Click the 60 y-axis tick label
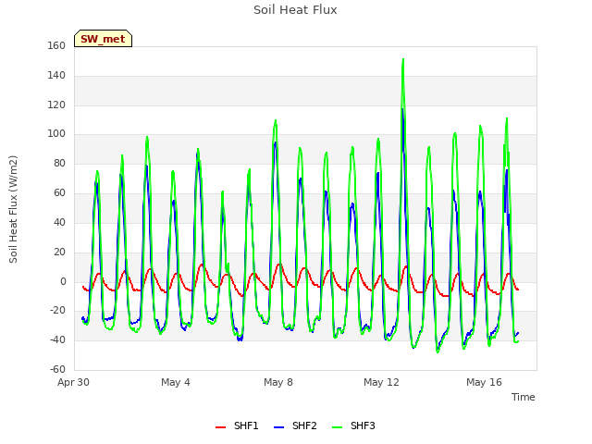Viewport: 592px width, 444px height. click(59, 193)
